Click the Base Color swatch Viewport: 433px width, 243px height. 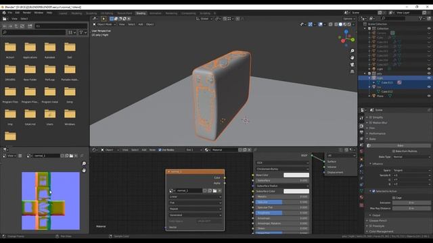tap(296, 175)
